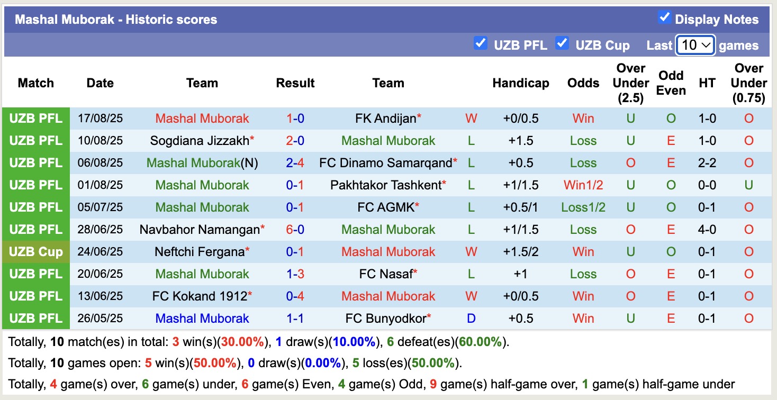Toggle the Display Notes checkbox
777x400 pixels.
(664, 17)
